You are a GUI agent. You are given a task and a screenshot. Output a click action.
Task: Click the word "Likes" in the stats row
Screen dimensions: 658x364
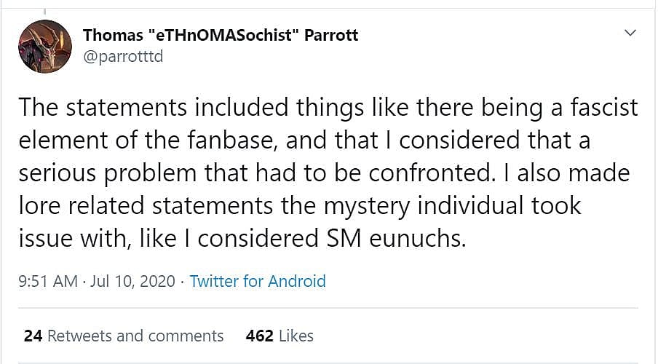pos(296,336)
